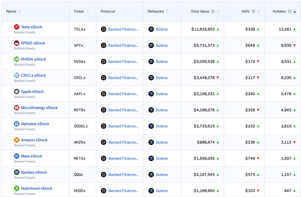Sort table by Networks column arrows

point(167,11)
